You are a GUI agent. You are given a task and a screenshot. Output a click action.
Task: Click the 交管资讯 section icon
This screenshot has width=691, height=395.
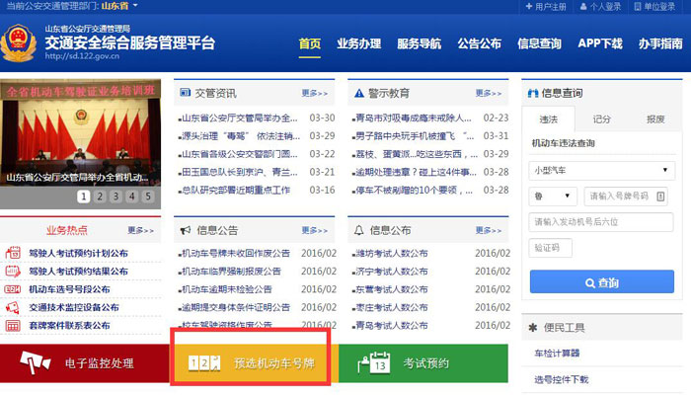coord(186,93)
